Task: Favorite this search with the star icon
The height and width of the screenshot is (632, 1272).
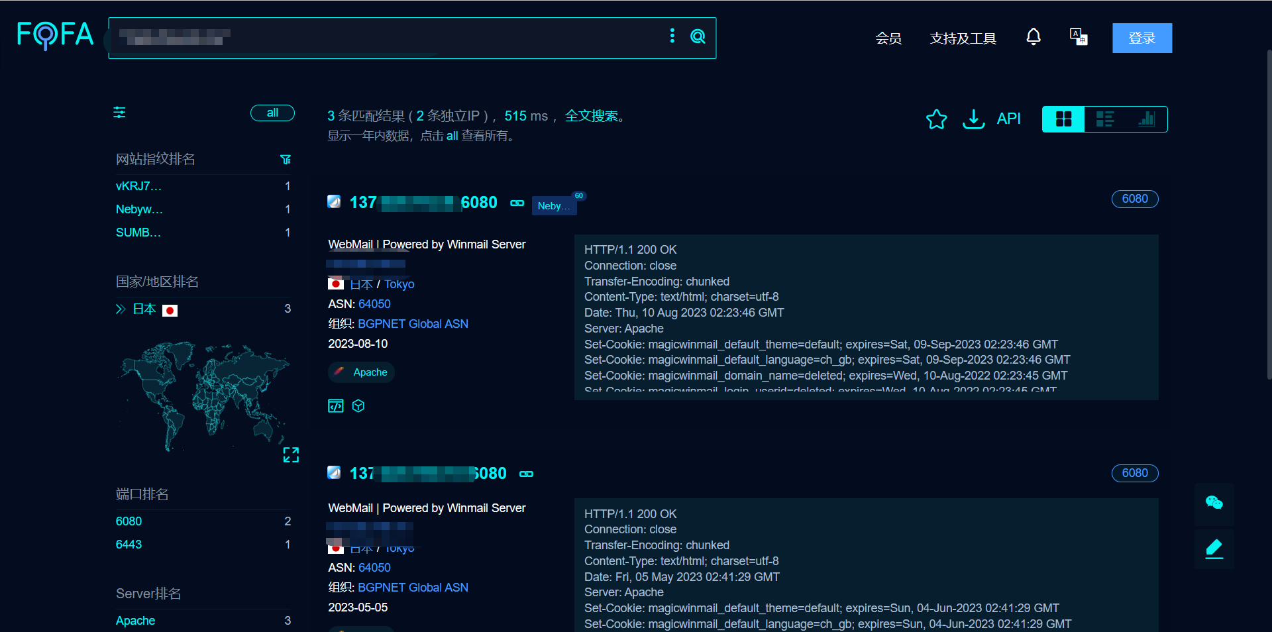Action: pyautogui.click(x=936, y=119)
